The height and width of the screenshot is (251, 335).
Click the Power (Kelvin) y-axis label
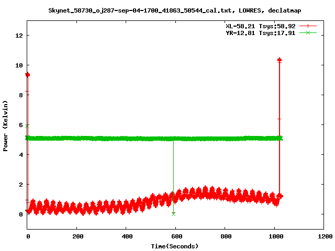[x=5, y=126]
